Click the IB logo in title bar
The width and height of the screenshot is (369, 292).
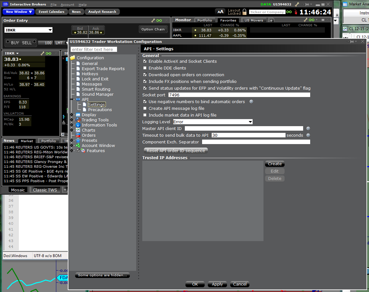[x=5, y=4]
